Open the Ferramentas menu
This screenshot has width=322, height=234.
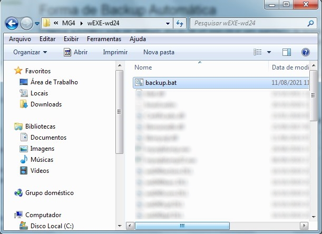coord(104,39)
